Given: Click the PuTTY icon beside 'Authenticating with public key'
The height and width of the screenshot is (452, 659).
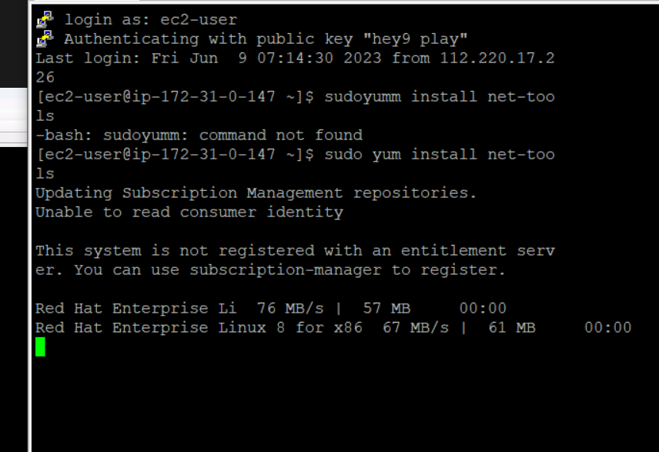Looking at the screenshot, I should [x=45, y=39].
